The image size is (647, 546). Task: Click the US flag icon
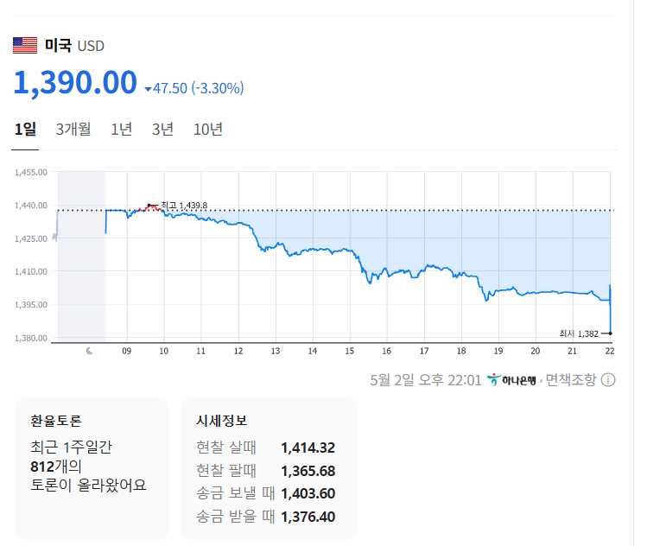coord(24,46)
